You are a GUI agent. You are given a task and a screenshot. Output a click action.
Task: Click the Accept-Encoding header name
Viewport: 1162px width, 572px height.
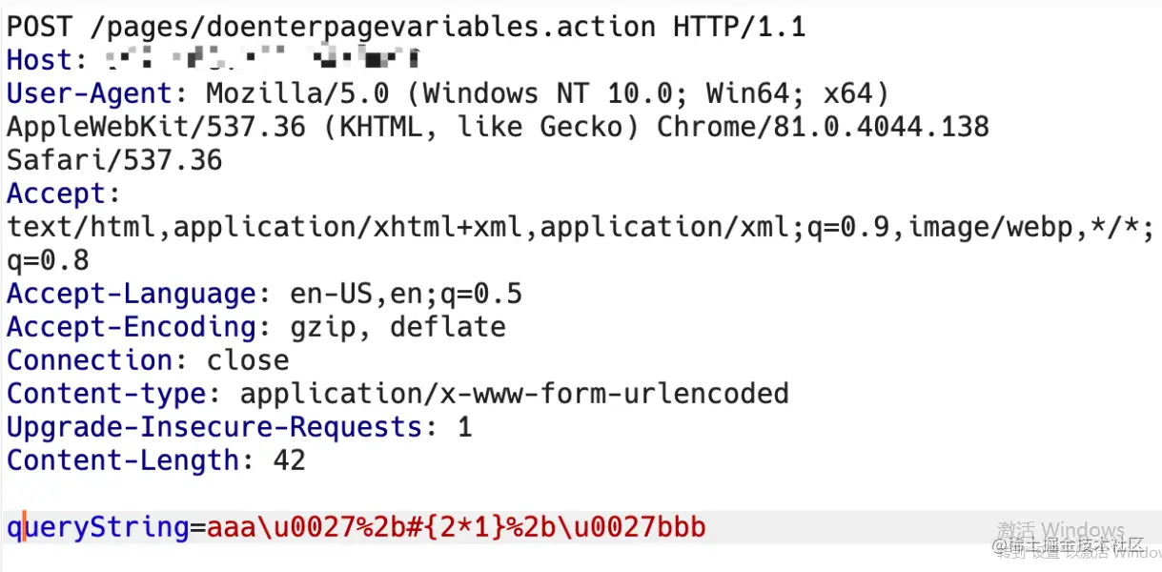tap(131, 327)
